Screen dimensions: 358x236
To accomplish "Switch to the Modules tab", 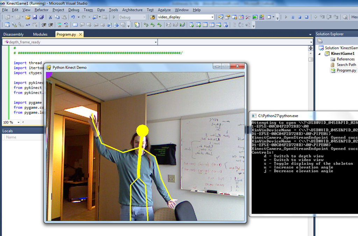I will click(x=40, y=34).
